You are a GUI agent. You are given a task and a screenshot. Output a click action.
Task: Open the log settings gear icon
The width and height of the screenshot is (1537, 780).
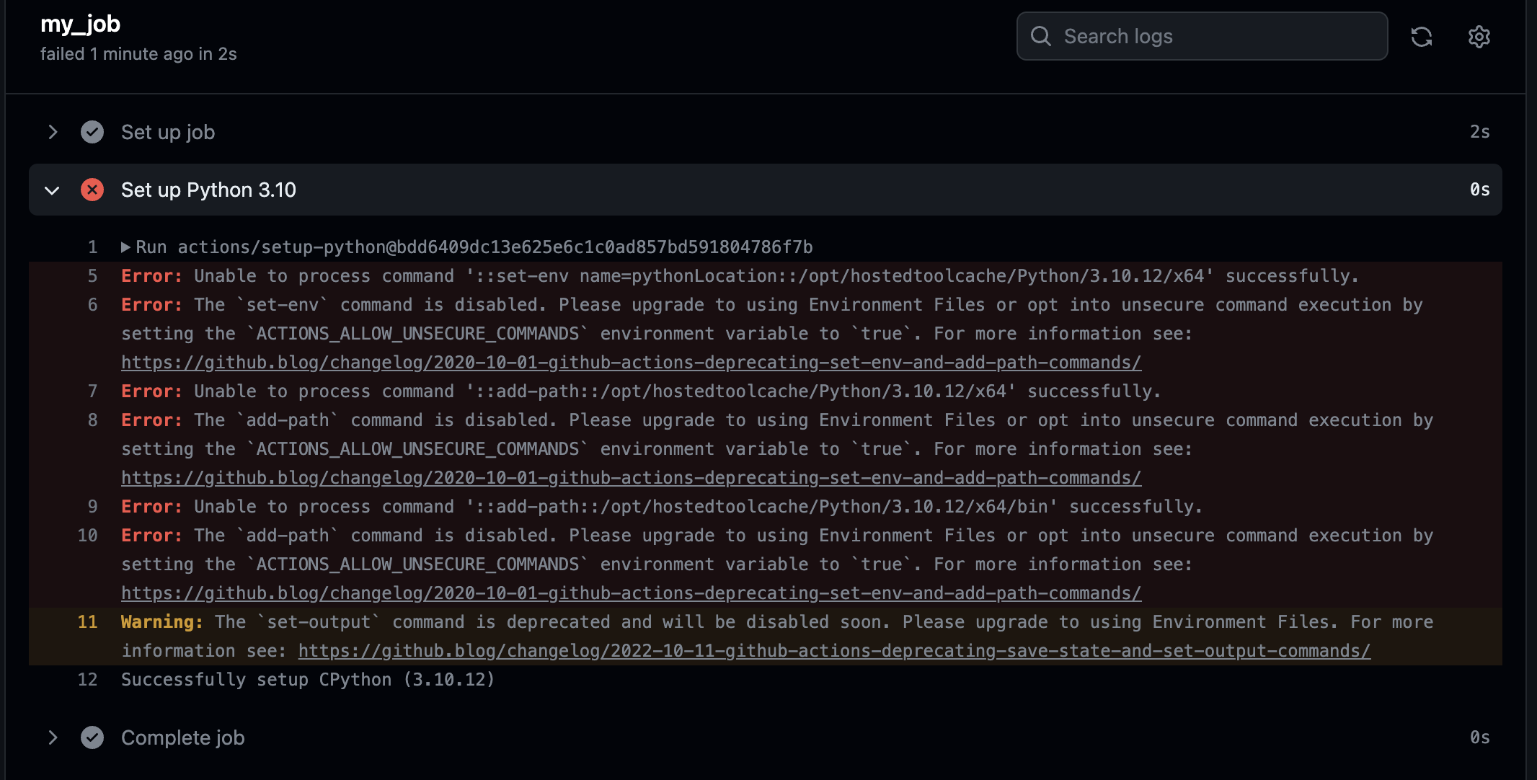[x=1479, y=37]
